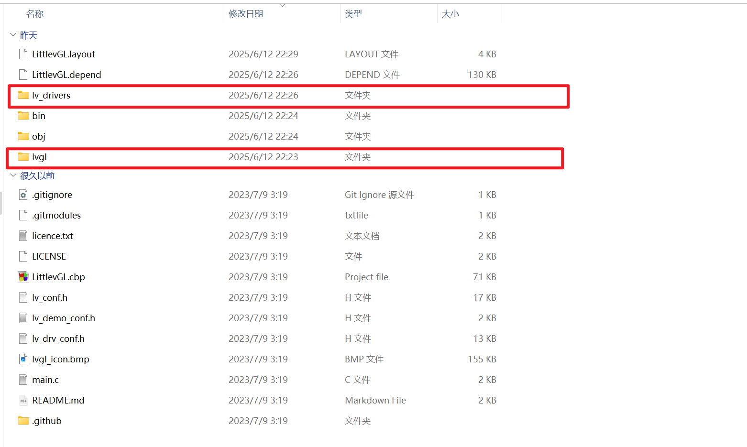The width and height of the screenshot is (747, 447).
Task: Click the .gitignore gear icon
Action: 23,195
